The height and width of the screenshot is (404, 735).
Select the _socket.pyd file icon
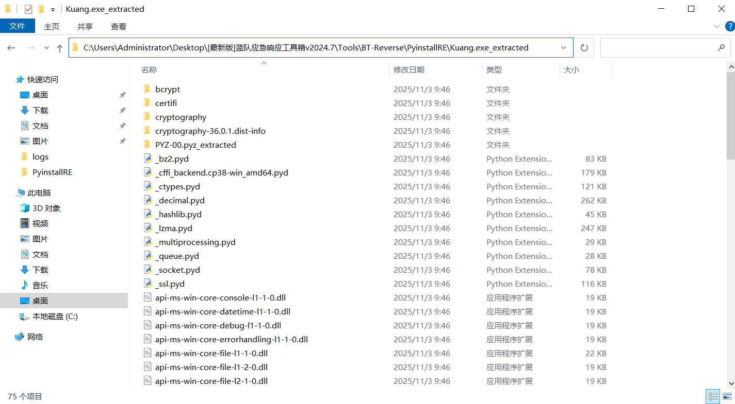tap(147, 270)
